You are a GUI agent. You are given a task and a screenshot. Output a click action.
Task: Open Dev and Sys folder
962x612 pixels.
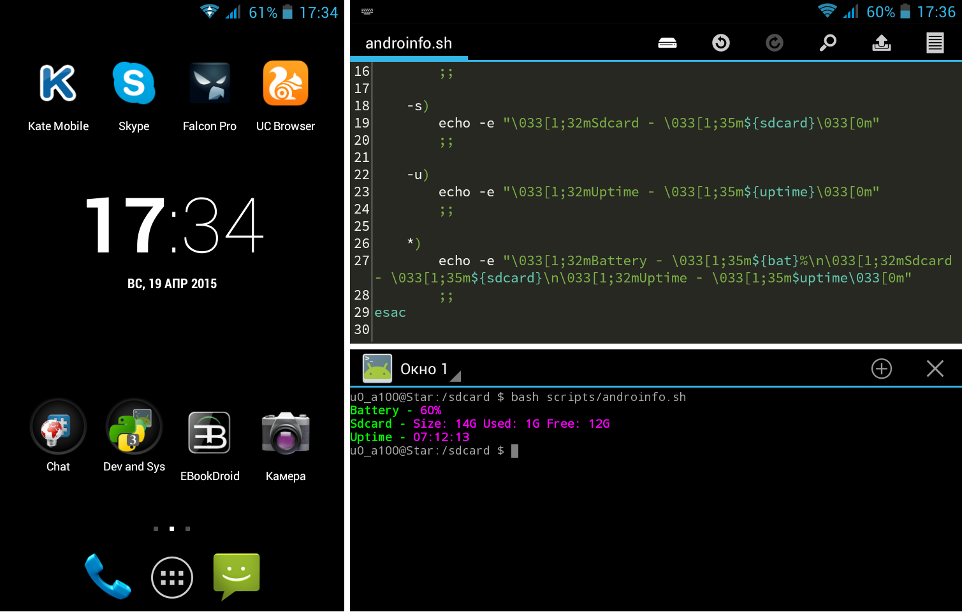134,428
